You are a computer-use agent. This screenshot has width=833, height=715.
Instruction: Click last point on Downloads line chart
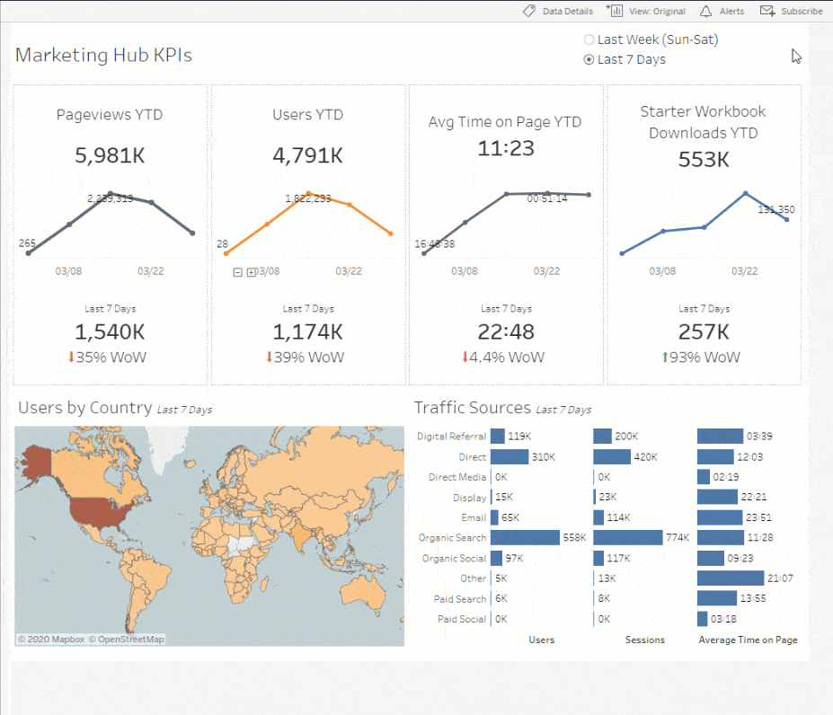[x=787, y=219]
